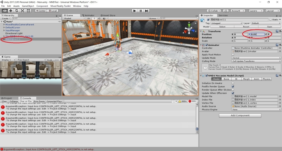Viewport: 282px width, 151px height.
Task: Click the scene orientation gizmo
Action: 189,29
